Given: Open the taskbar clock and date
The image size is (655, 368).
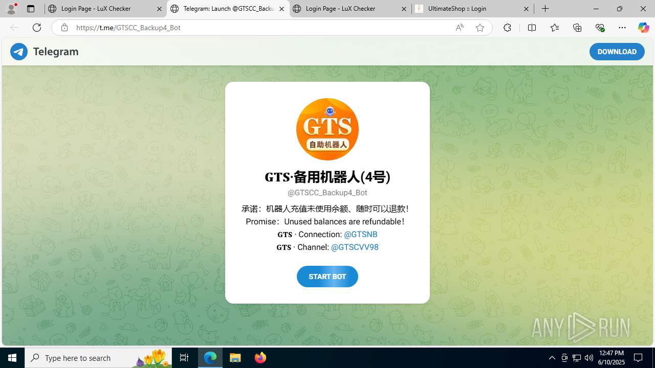Looking at the screenshot, I should click(x=612, y=358).
